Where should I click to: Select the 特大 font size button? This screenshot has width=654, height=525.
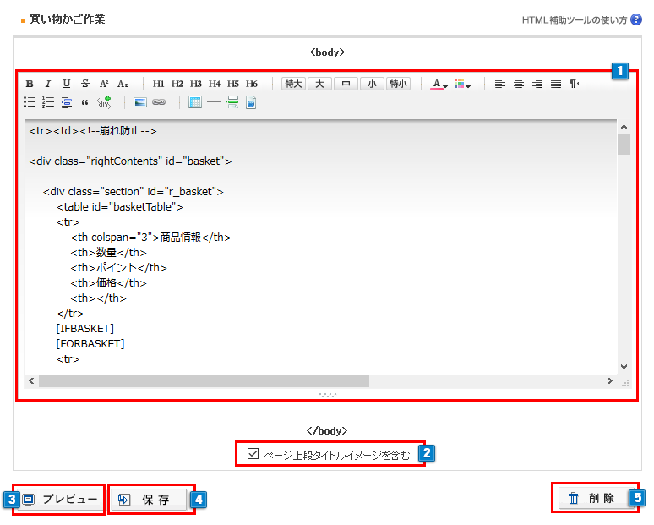293,84
